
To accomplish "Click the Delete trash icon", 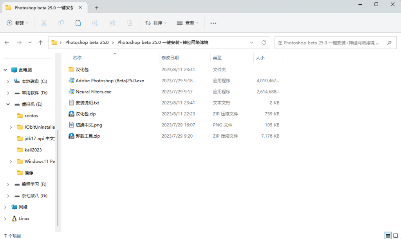I will click(x=130, y=23).
